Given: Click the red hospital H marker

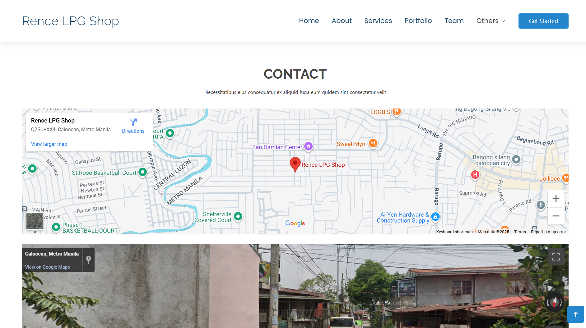Looking at the screenshot, I should click(x=475, y=175).
